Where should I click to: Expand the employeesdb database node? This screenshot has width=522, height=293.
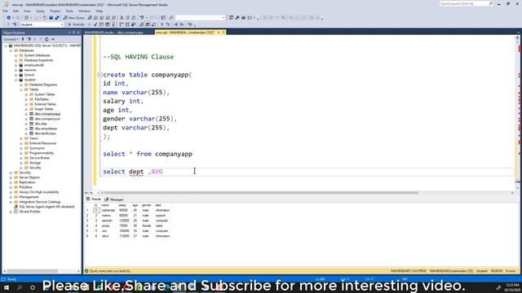(16, 65)
